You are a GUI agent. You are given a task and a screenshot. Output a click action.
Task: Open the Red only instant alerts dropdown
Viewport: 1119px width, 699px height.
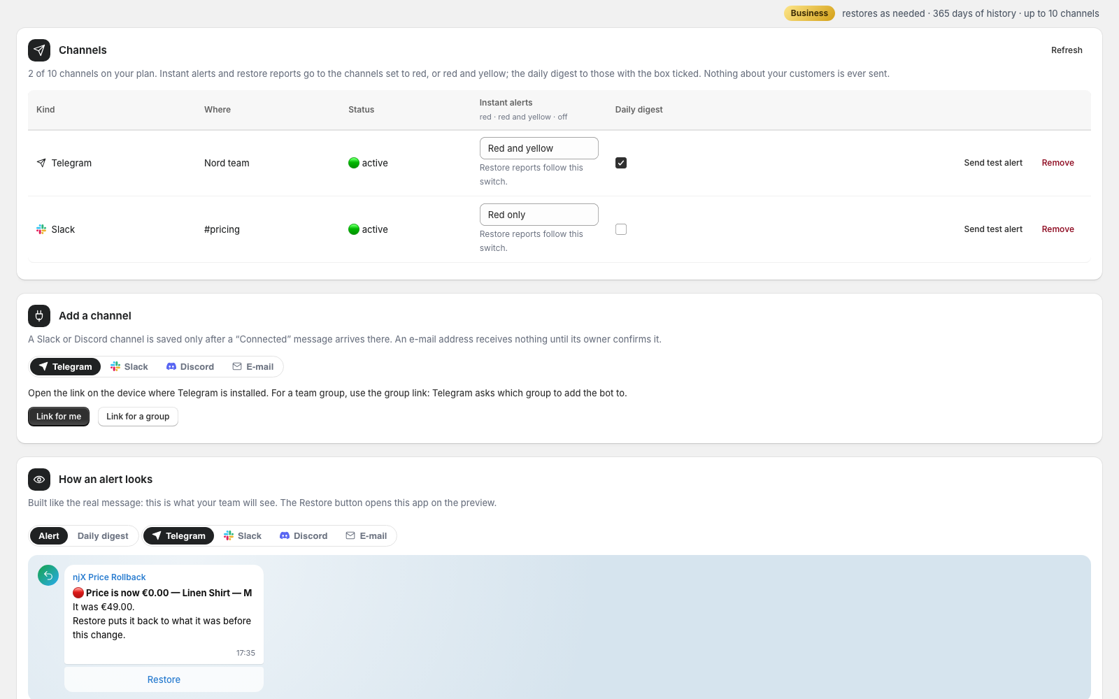(x=539, y=215)
